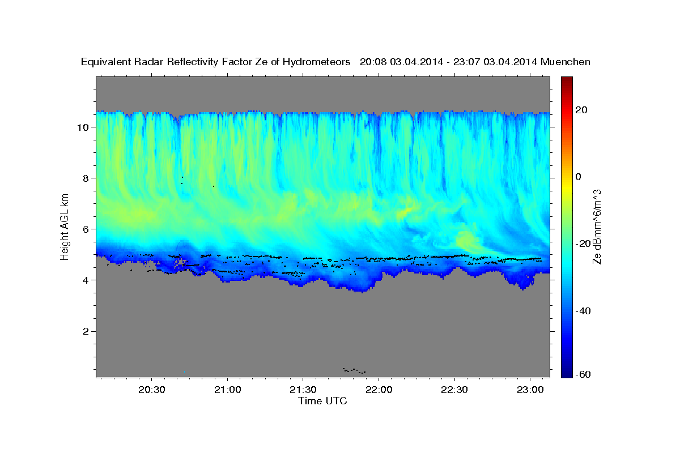Click the height tick label 2
The height and width of the screenshot is (453, 680).
pos(87,331)
